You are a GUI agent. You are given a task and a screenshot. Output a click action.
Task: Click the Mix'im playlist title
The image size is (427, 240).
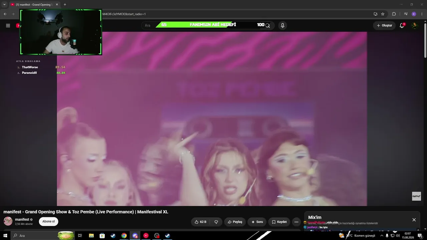(x=315, y=217)
